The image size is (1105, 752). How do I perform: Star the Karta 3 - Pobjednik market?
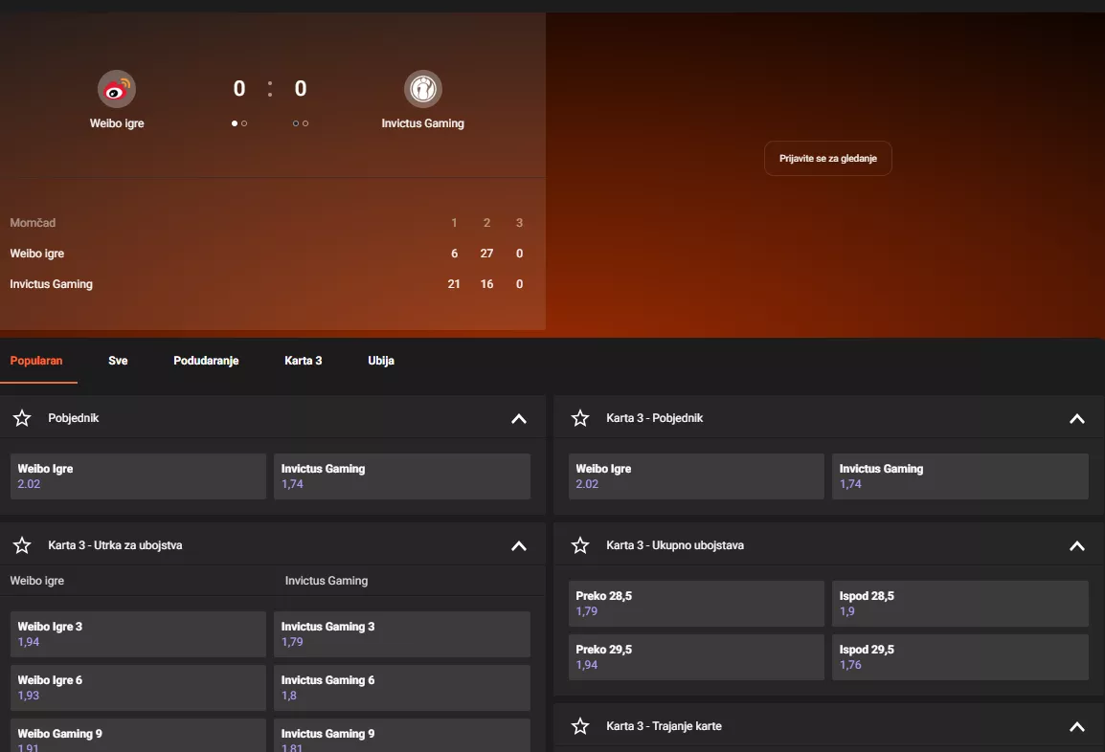[580, 418]
